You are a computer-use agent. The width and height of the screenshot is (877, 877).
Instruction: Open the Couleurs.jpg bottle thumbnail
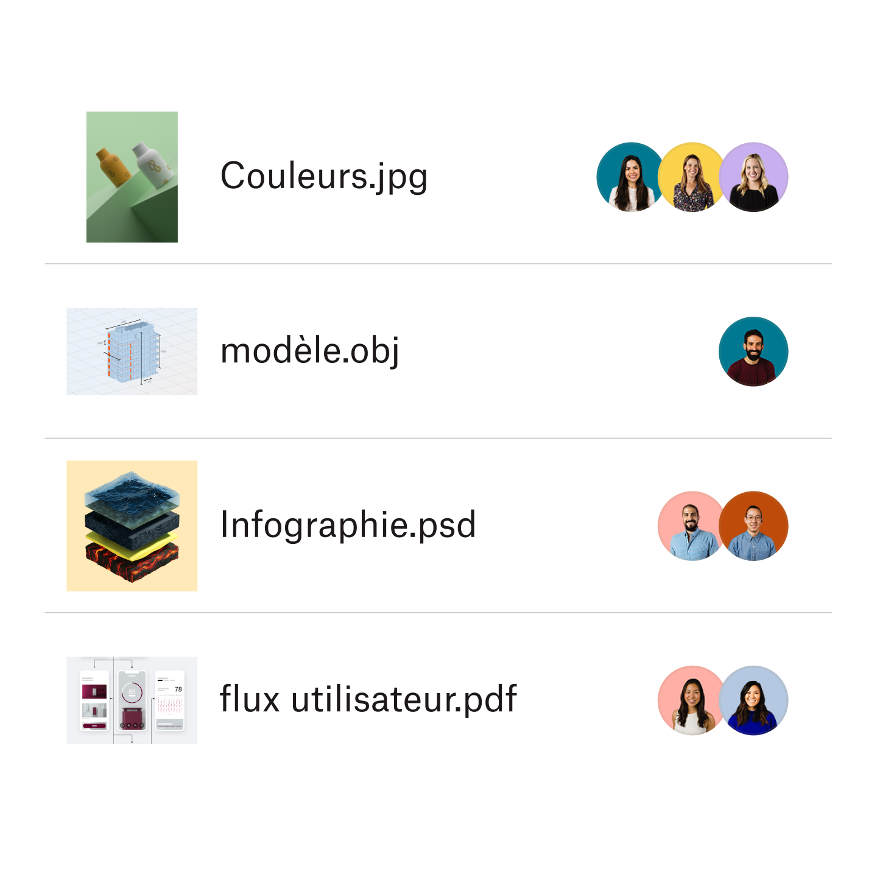[x=132, y=177]
